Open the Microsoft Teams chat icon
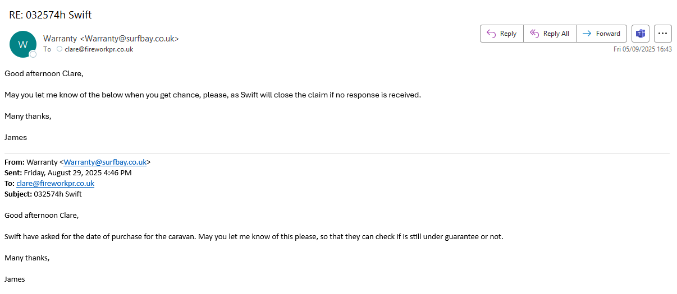Screen dimensions: 677x294 [x=640, y=34]
